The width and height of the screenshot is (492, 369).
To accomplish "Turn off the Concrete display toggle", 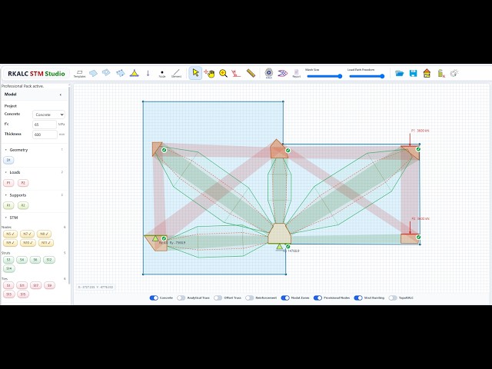I will [x=154, y=298].
